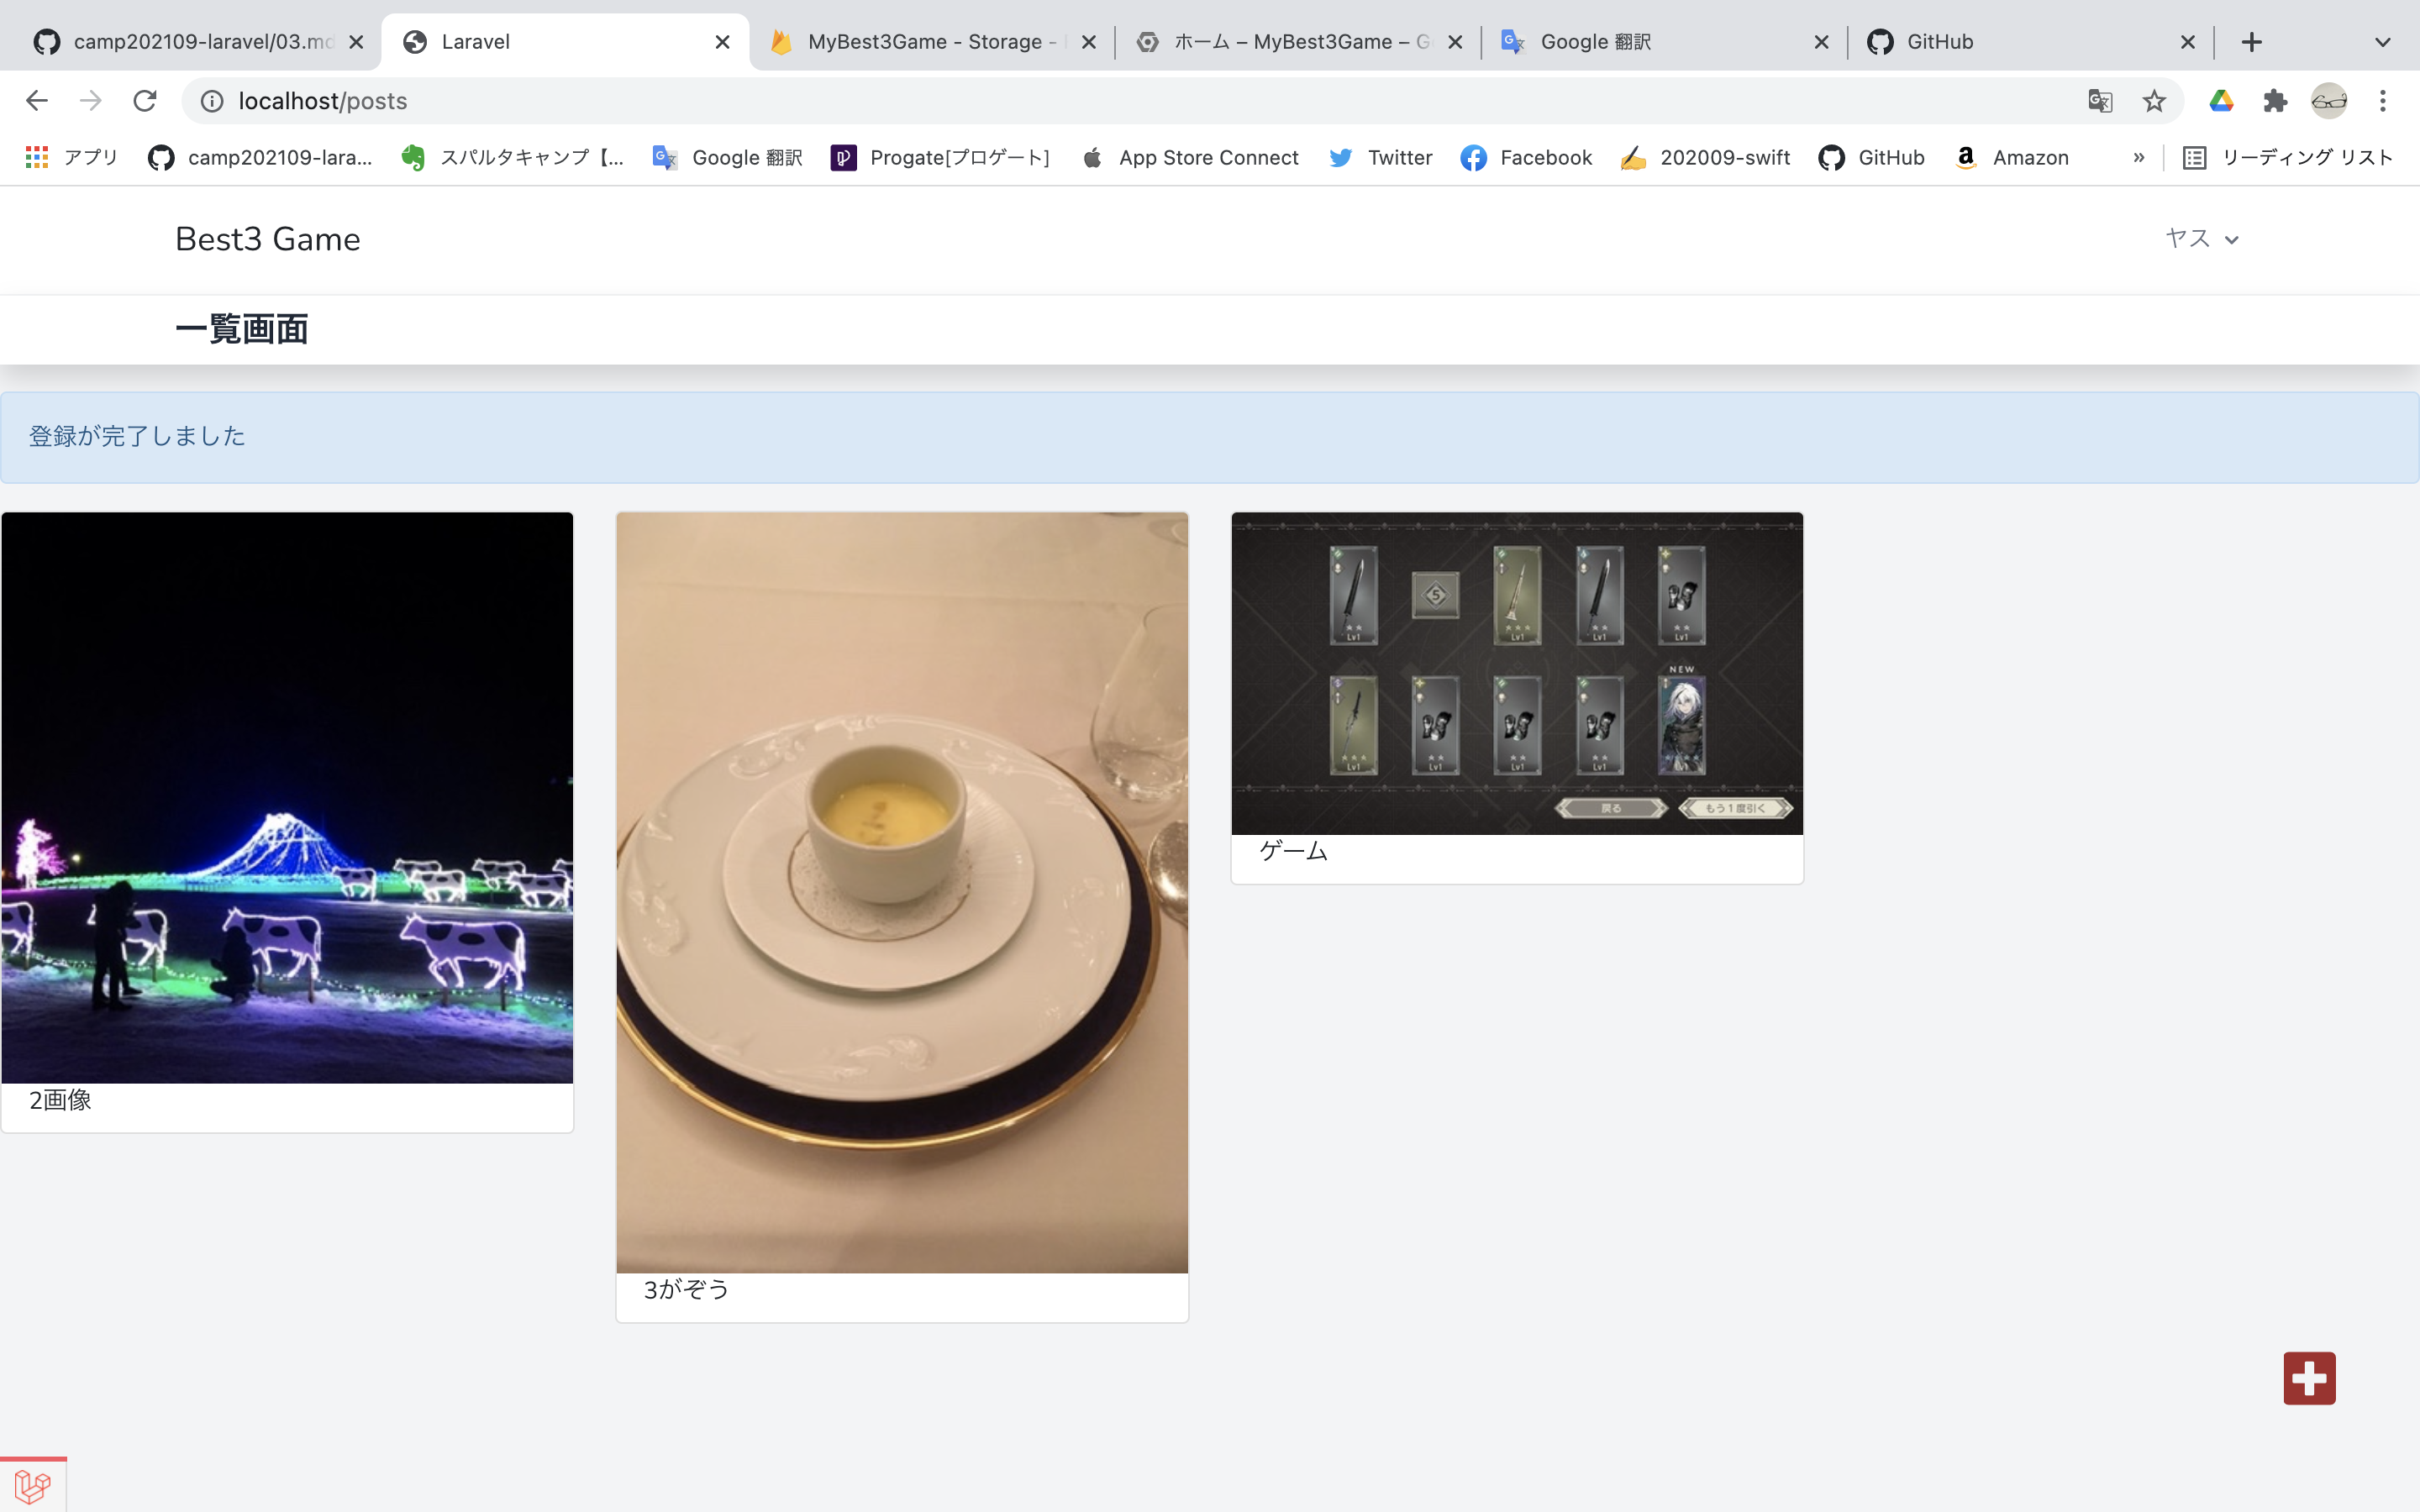Open the ゲーム screenshot card

tap(1517, 698)
